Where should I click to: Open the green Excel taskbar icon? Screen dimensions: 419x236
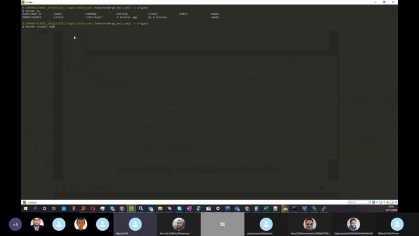click(x=266, y=208)
